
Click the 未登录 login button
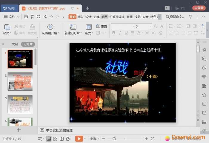click(x=199, y=8)
